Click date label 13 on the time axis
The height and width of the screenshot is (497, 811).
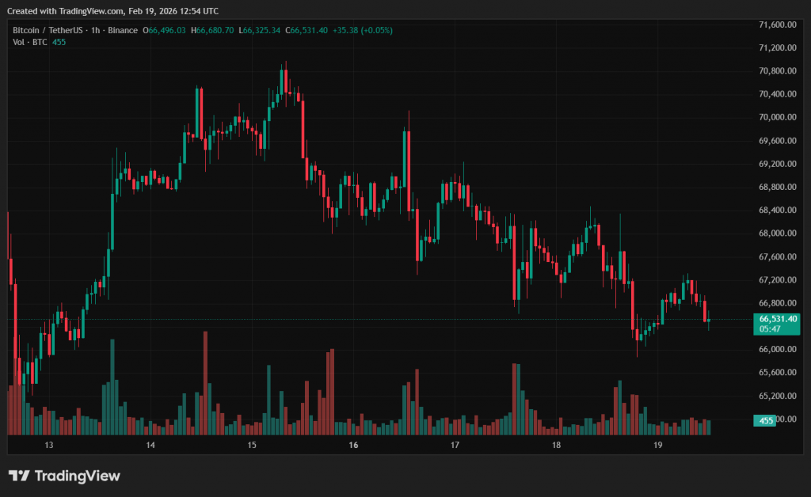click(x=48, y=446)
